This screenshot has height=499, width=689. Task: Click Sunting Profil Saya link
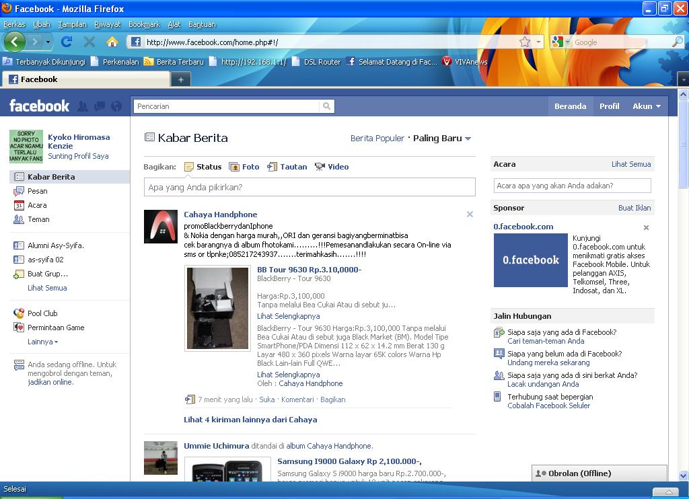point(78,156)
